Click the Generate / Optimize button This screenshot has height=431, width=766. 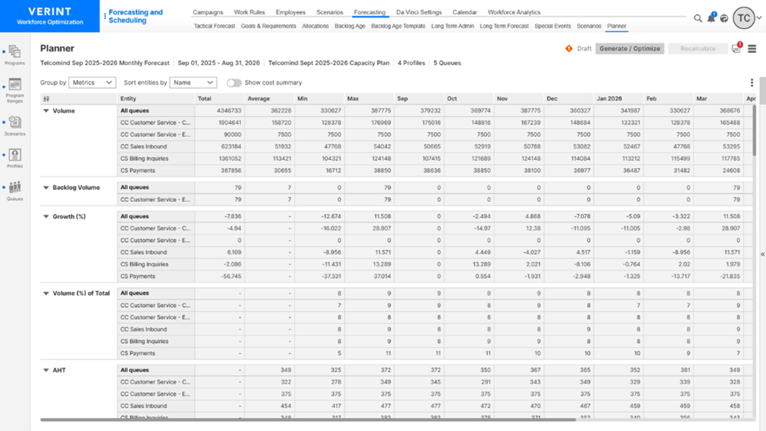[629, 49]
